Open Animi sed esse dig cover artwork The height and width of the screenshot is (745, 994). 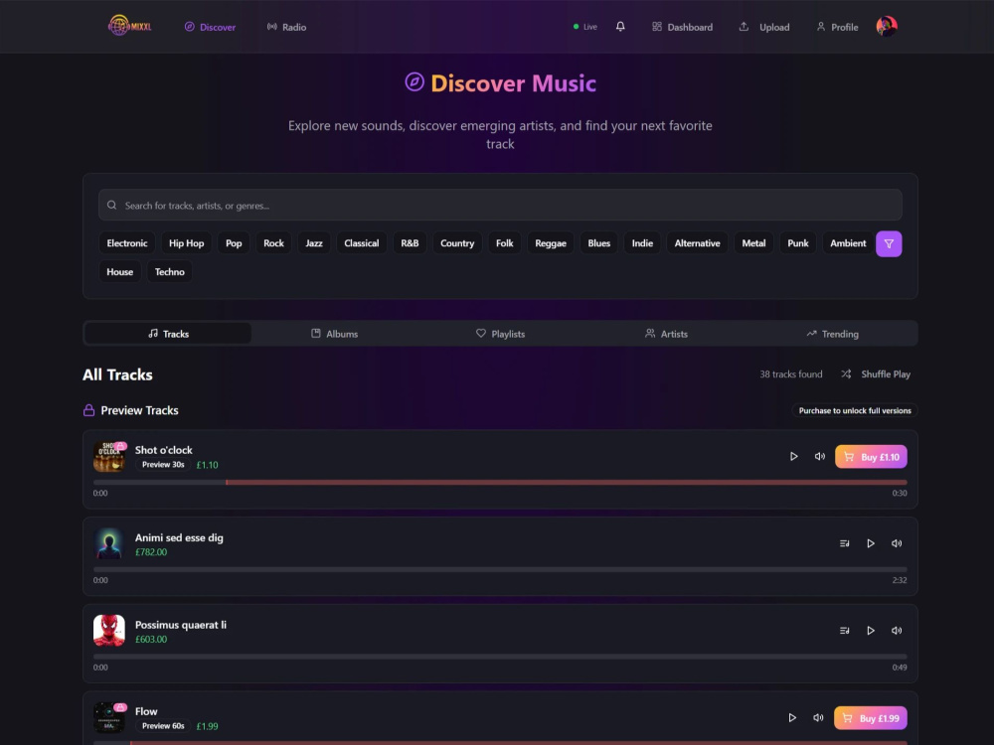point(109,543)
